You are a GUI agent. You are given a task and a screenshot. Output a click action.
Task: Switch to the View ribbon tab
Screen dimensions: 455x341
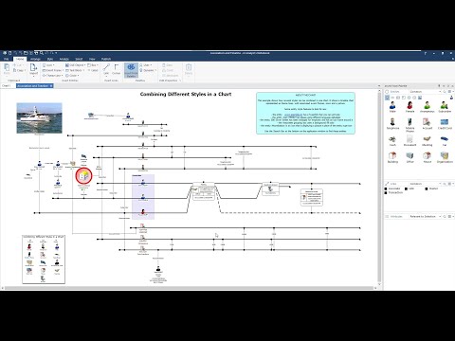click(x=92, y=59)
